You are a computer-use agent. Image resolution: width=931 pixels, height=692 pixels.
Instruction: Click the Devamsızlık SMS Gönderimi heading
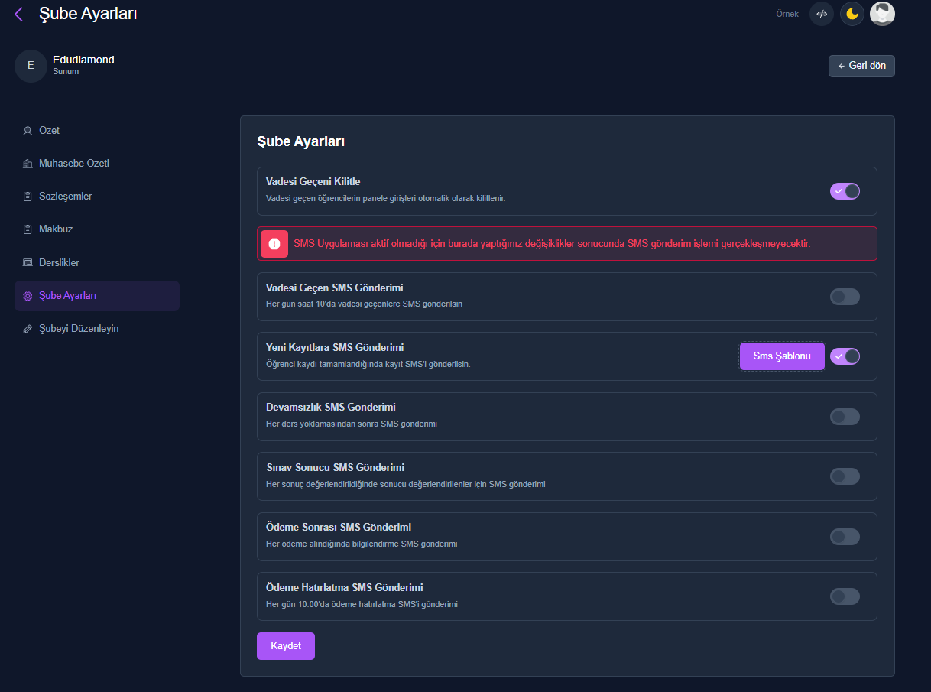[x=331, y=408]
